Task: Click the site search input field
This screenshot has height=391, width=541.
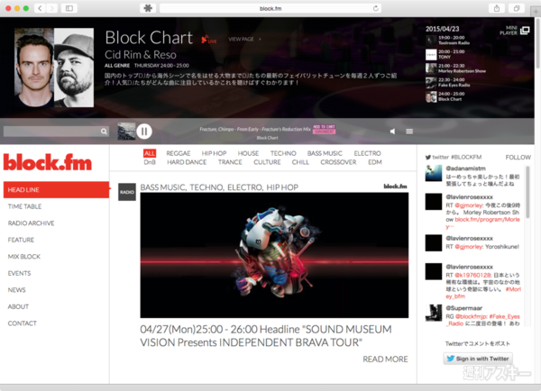Action: pos(51,132)
